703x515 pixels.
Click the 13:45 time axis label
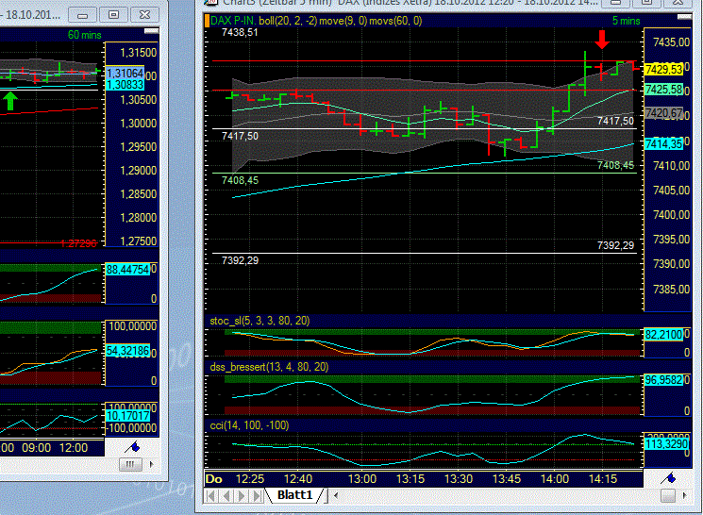point(507,479)
